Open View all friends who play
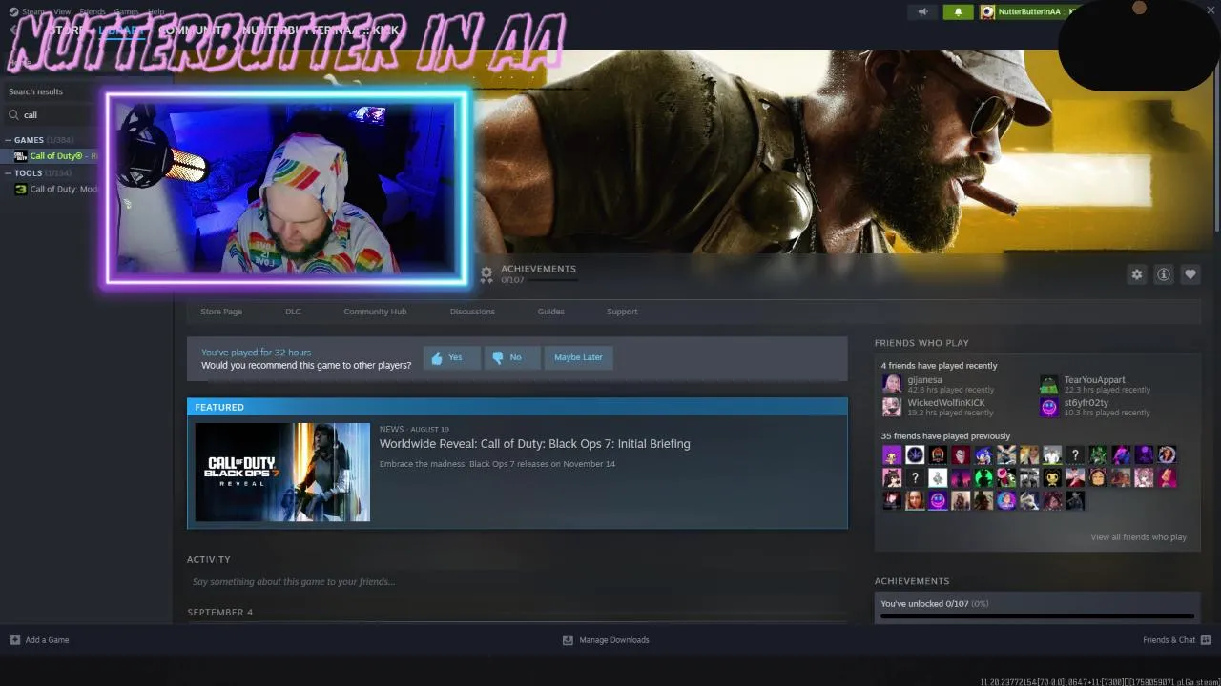The height and width of the screenshot is (686, 1221). 1138,537
